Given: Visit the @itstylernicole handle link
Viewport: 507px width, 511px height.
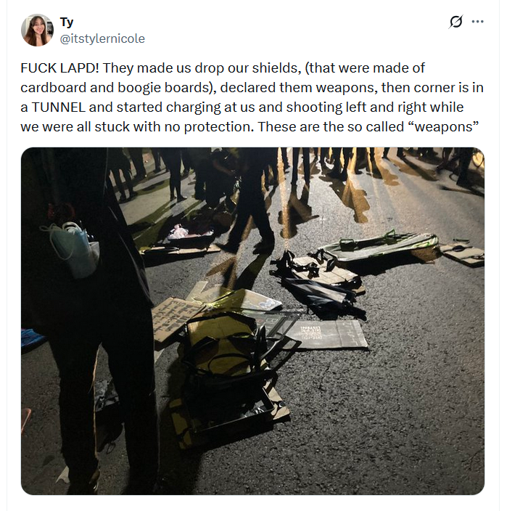Looking at the screenshot, I should pyautogui.click(x=102, y=38).
